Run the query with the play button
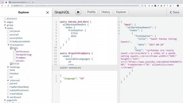The image size is (183, 103). tap(78, 12)
